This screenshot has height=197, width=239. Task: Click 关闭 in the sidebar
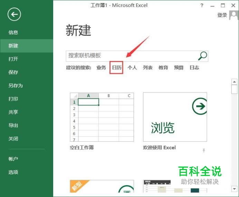(13, 139)
